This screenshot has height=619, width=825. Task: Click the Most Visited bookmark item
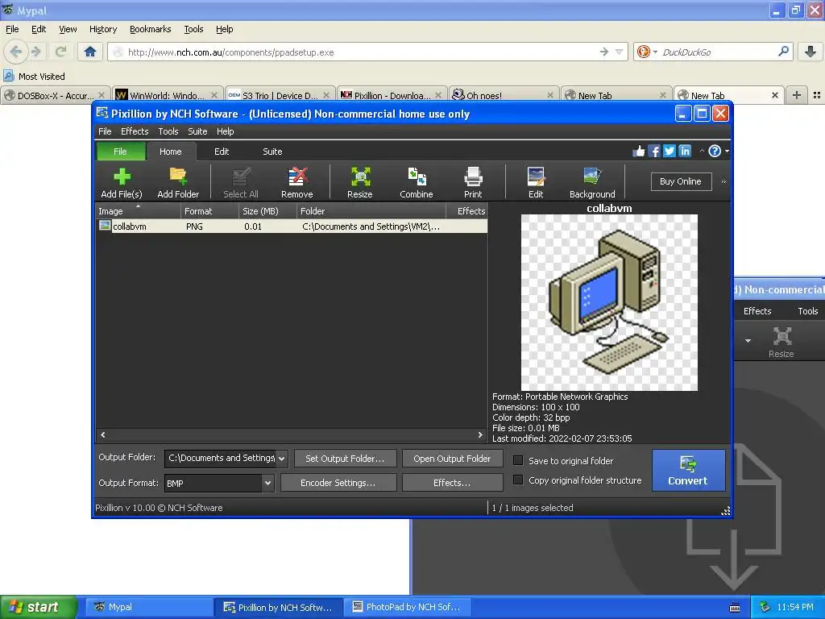click(x=34, y=77)
